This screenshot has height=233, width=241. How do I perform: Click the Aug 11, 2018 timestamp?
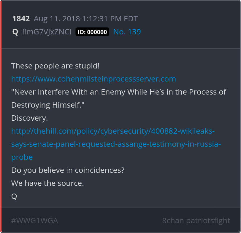point(86,19)
